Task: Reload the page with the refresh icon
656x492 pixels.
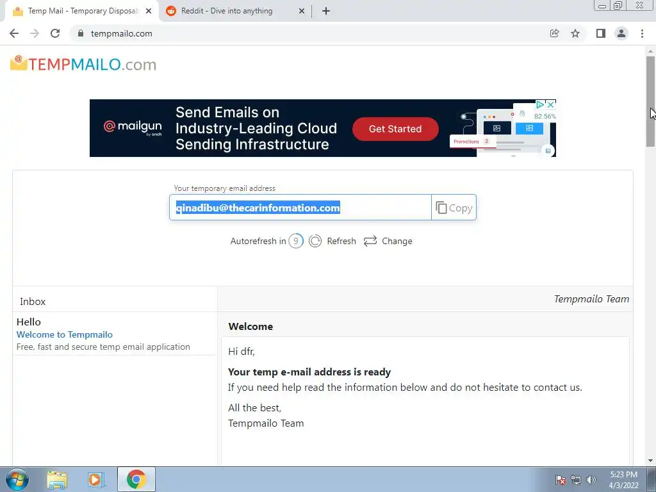Action: click(x=55, y=33)
